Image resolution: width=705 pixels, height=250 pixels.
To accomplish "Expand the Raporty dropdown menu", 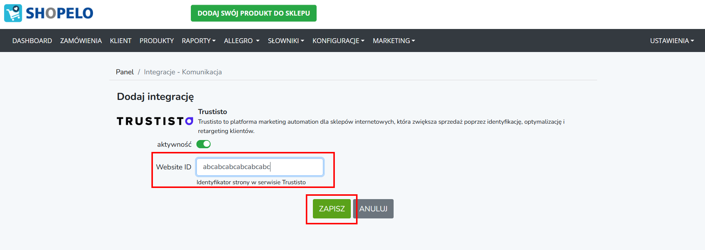I will point(199,41).
